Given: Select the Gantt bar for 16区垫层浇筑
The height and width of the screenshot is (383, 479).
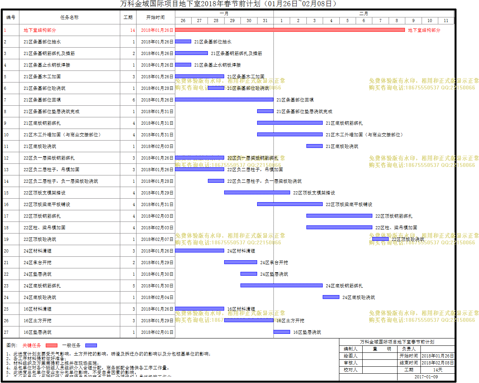Looking at the screenshot, I should pyautogui.click(x=282, y=332).
